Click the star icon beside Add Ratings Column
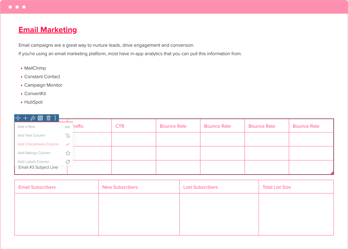 coord(68,153)
